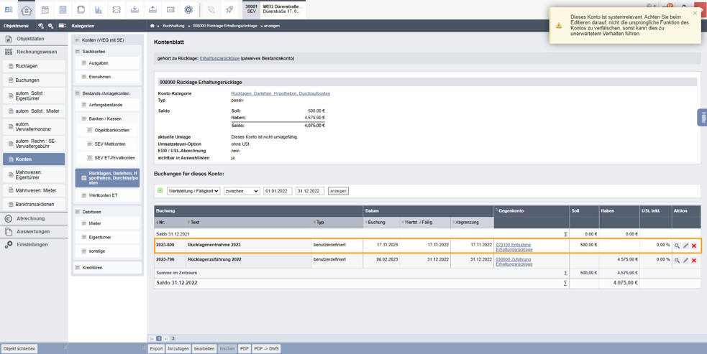
Task: Select Einnahmen category under Sachkonten
Action: point(107,77)
